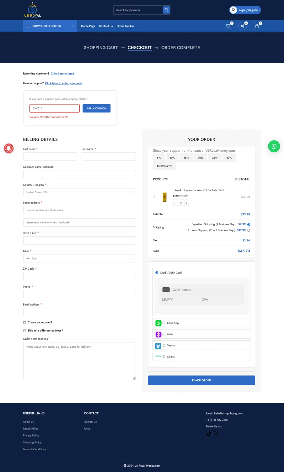Follow Click here to enter your code link

pyautogui.click(x=64, y=83)
